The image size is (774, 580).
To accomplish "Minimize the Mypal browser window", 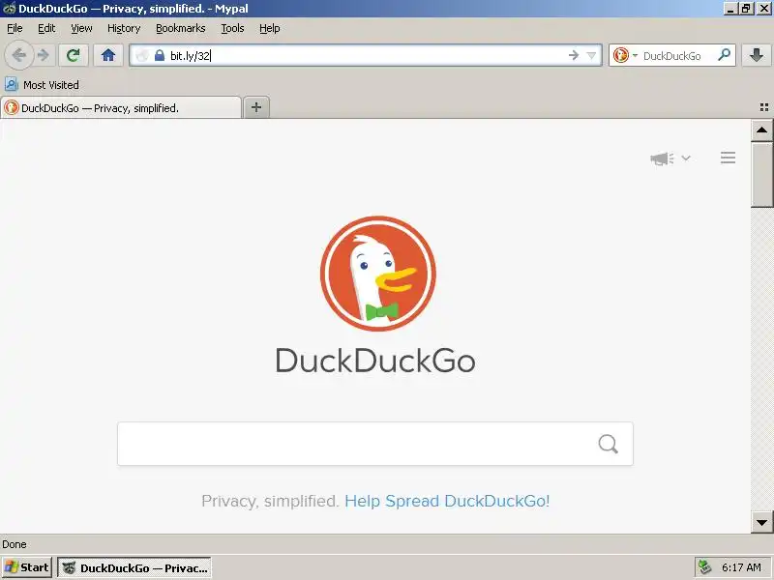I will click(730, 9).
